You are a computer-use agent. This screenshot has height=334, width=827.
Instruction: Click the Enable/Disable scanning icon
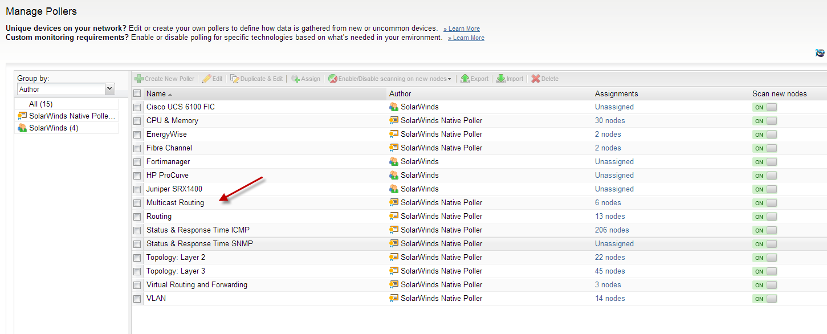[333, 79]
